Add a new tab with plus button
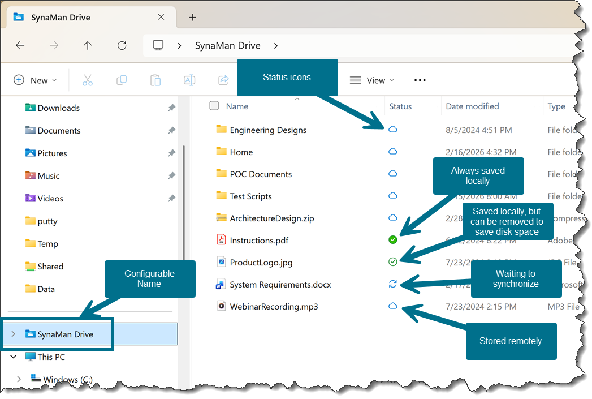 click(x=192, y=18)
